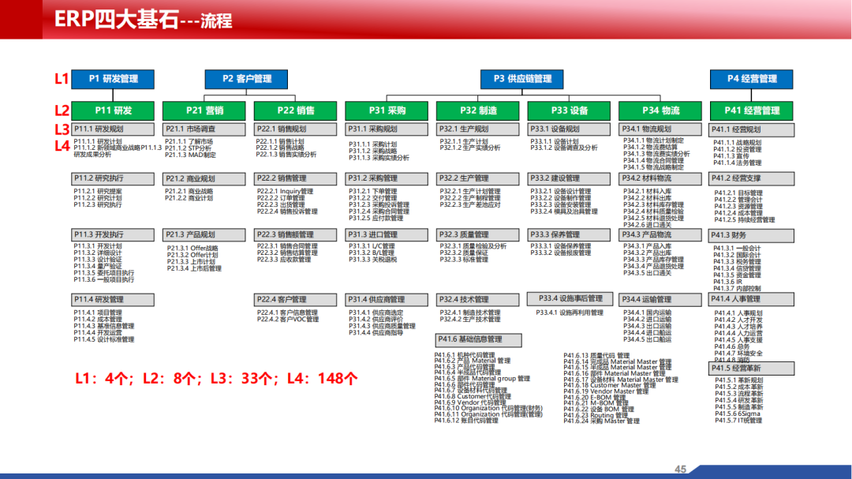Click the P21.3 产品规划 gray box
The width and height of the screenshot is (852, 479).
(x=204, y=234)
